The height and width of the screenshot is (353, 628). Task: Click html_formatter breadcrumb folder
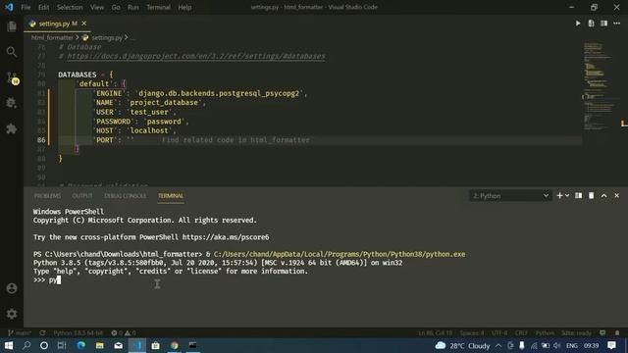click(x=52, y=37)
